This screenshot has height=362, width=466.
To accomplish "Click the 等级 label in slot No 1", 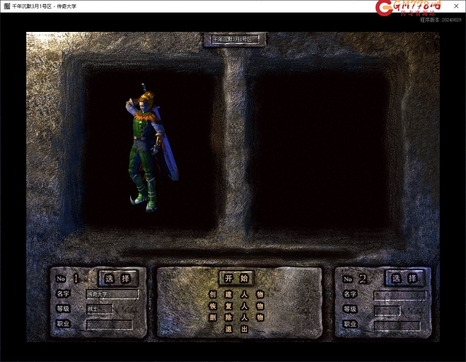I will pyautogui.click(x=63, y=308).
